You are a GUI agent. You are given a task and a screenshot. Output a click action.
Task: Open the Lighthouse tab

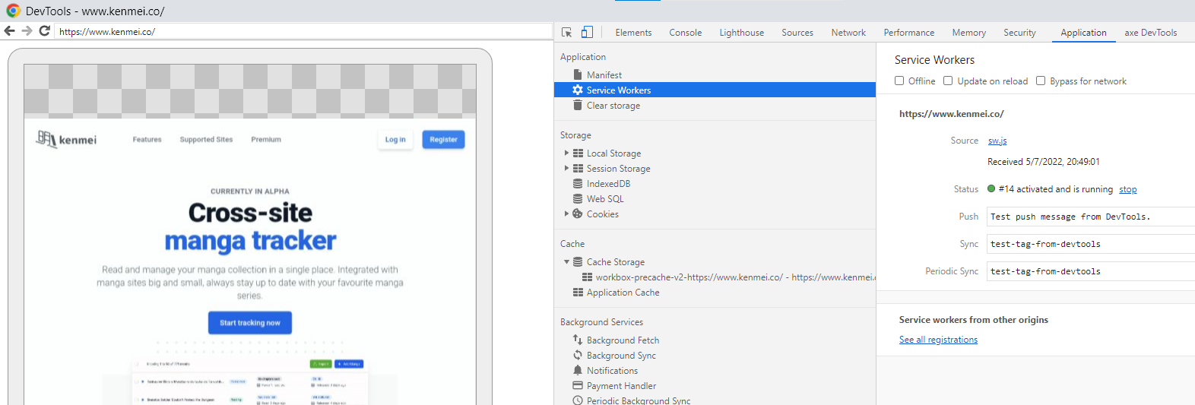point(742,33)
